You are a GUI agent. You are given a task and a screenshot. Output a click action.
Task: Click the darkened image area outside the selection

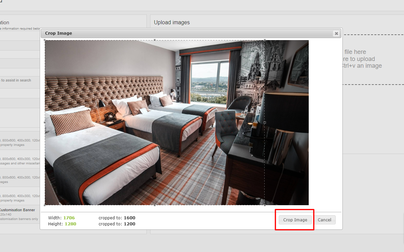tap(287, 123)
